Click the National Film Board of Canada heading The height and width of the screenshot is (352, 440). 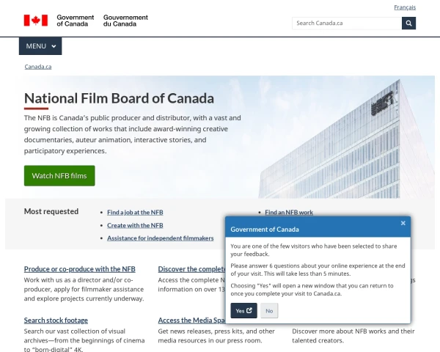[x=119, y=99]
